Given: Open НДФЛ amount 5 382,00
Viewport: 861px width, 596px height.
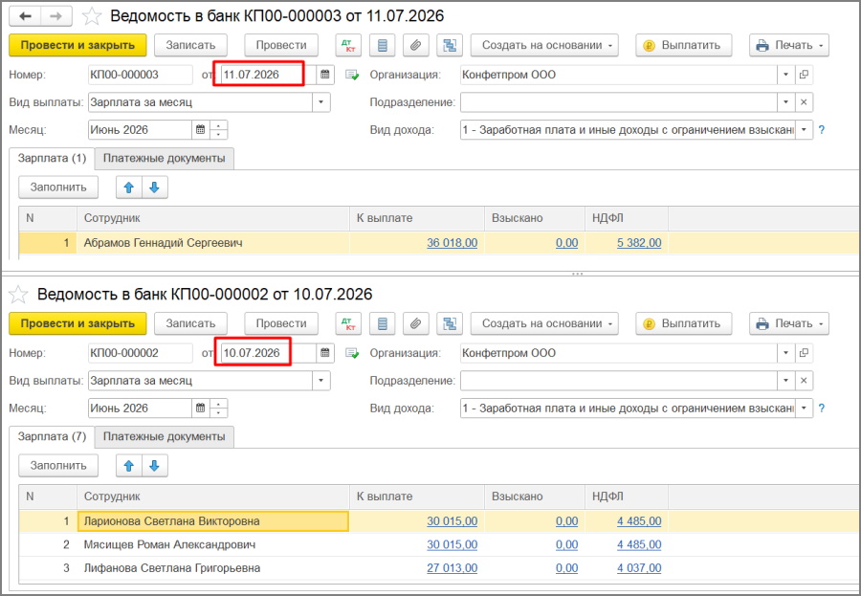Looking at the screenshot, I should tap(639, 243).
